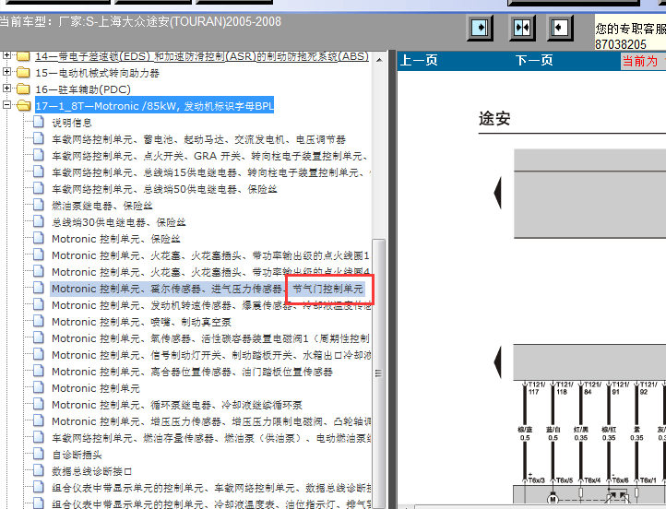The image size is (666, 509).
Task: Open 说明信息 document
Action: point(72,123)
